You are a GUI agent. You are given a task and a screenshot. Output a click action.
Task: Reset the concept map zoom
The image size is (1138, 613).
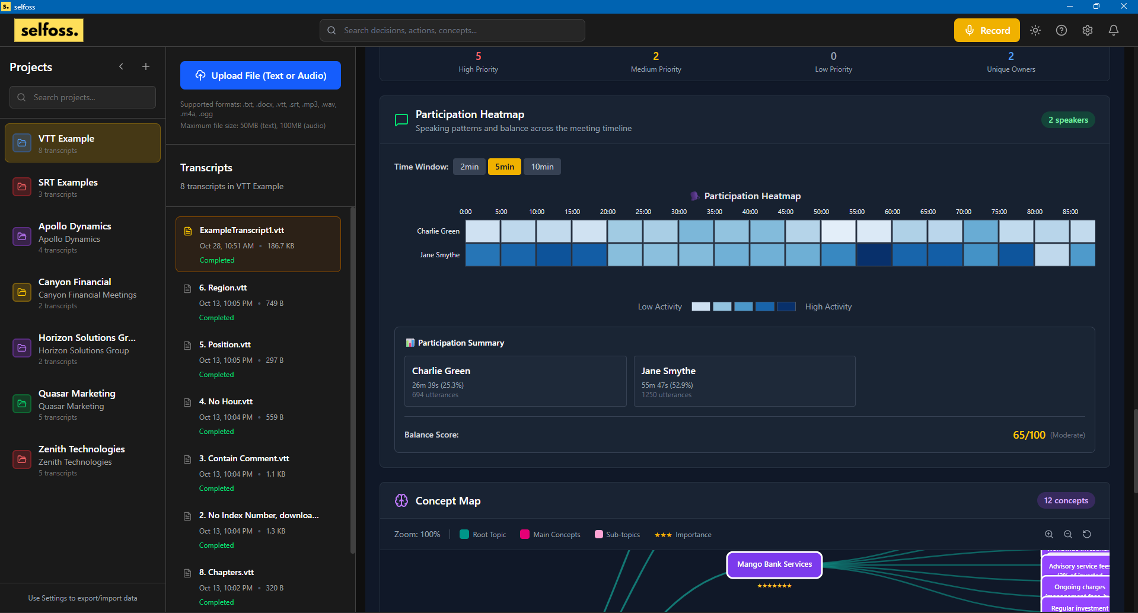point(1087,534)
